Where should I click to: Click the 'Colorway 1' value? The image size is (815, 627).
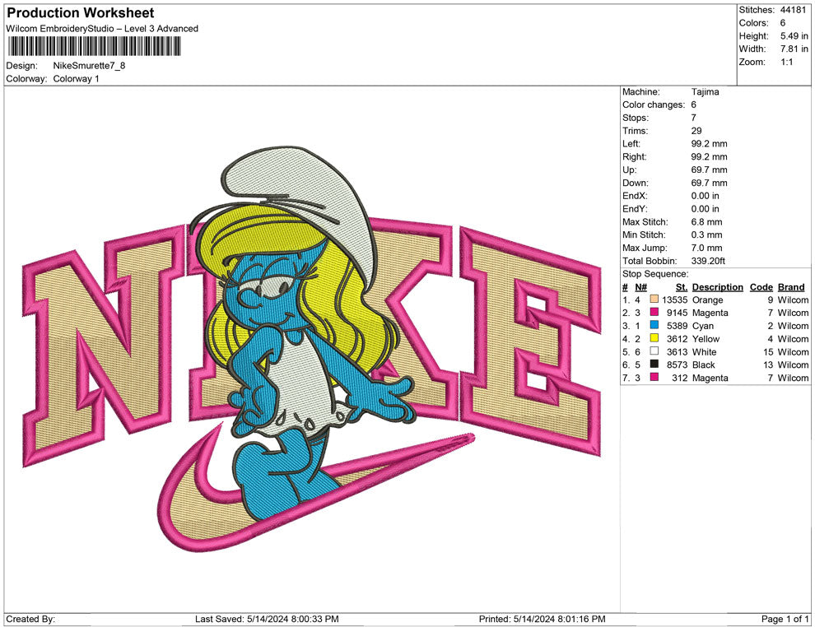(x=76, y=79)
